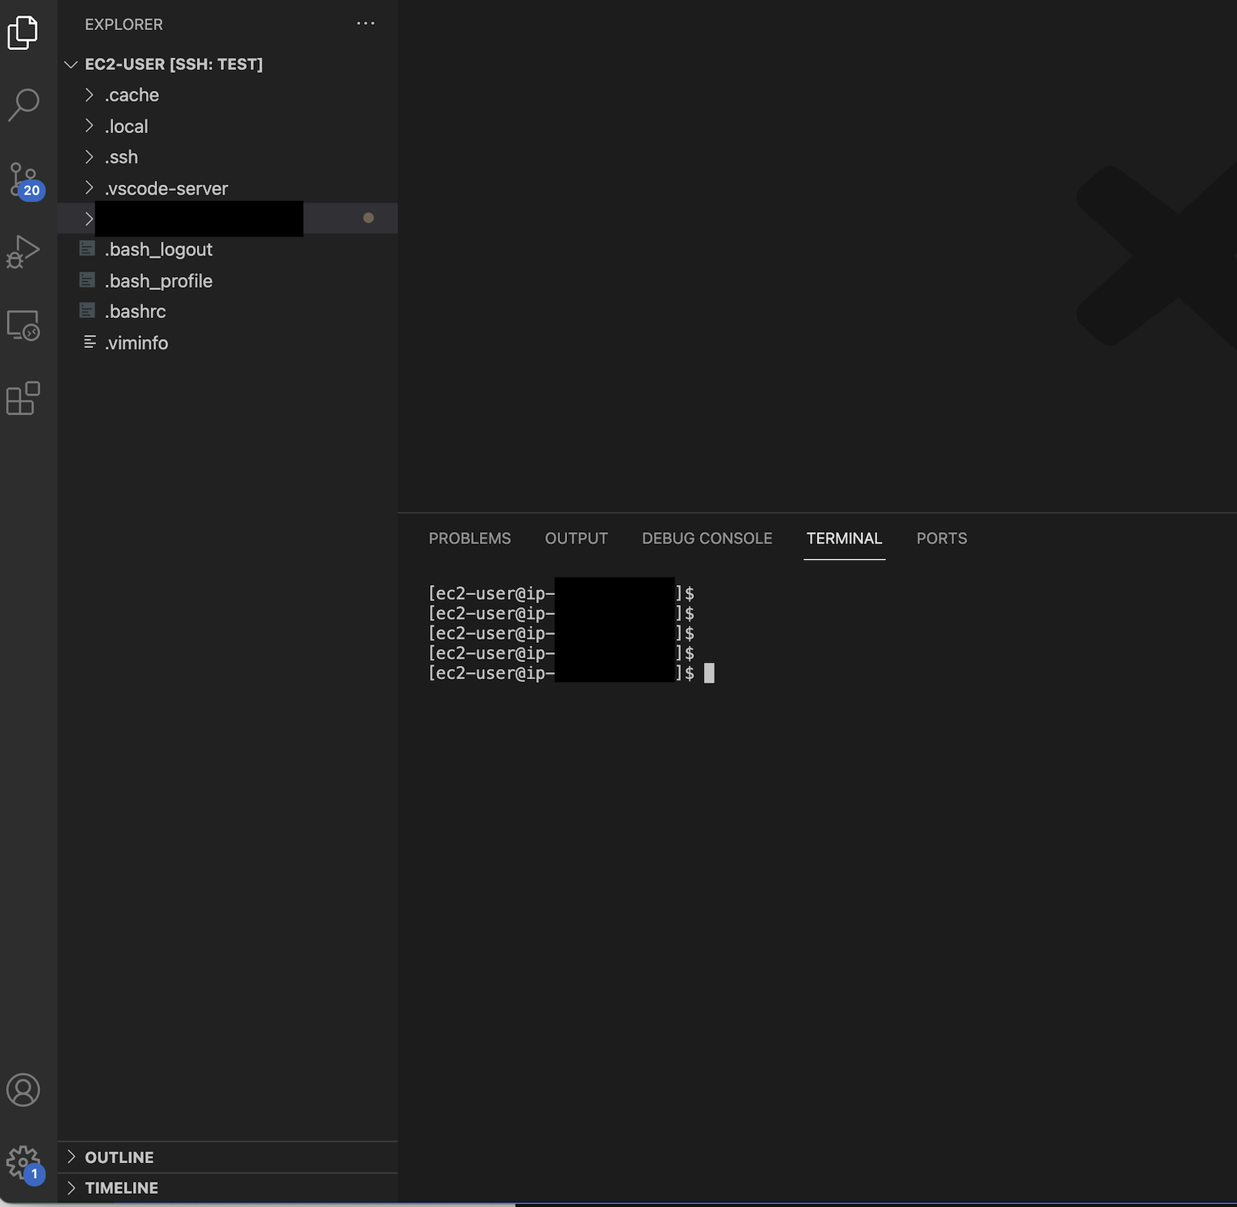Open the .bash_logout file
The height and width of the screenshot is (1207, 1237).
click(x=228, y=249)
